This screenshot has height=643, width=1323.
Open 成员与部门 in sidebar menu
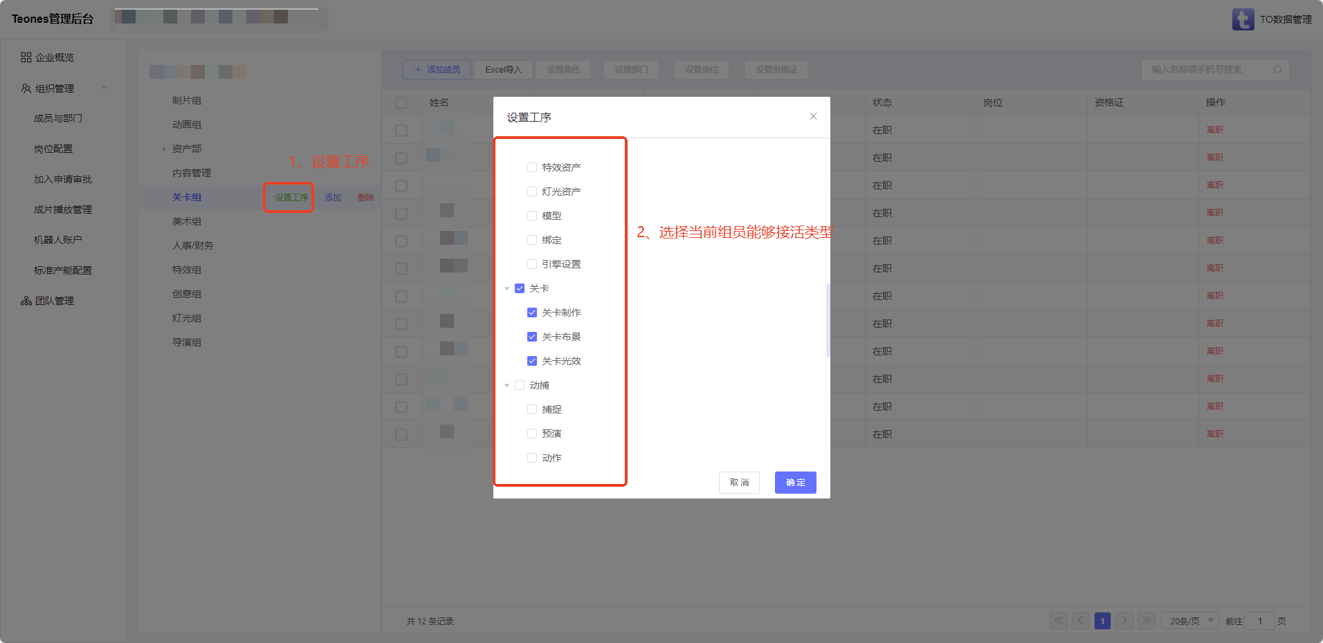click(58, 118)
